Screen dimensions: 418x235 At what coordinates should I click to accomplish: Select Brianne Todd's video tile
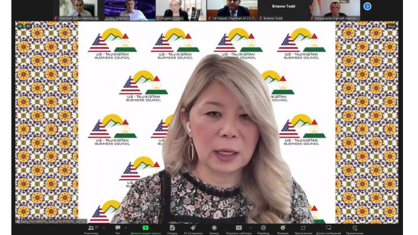[x=283, y=10]
